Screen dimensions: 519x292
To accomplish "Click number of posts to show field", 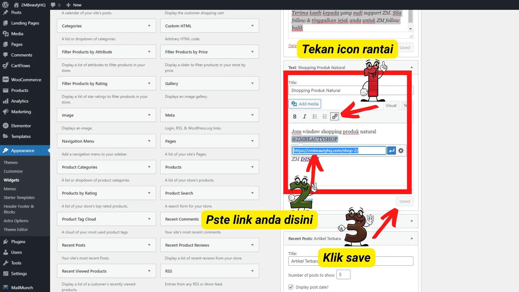I will pos(343,275).
